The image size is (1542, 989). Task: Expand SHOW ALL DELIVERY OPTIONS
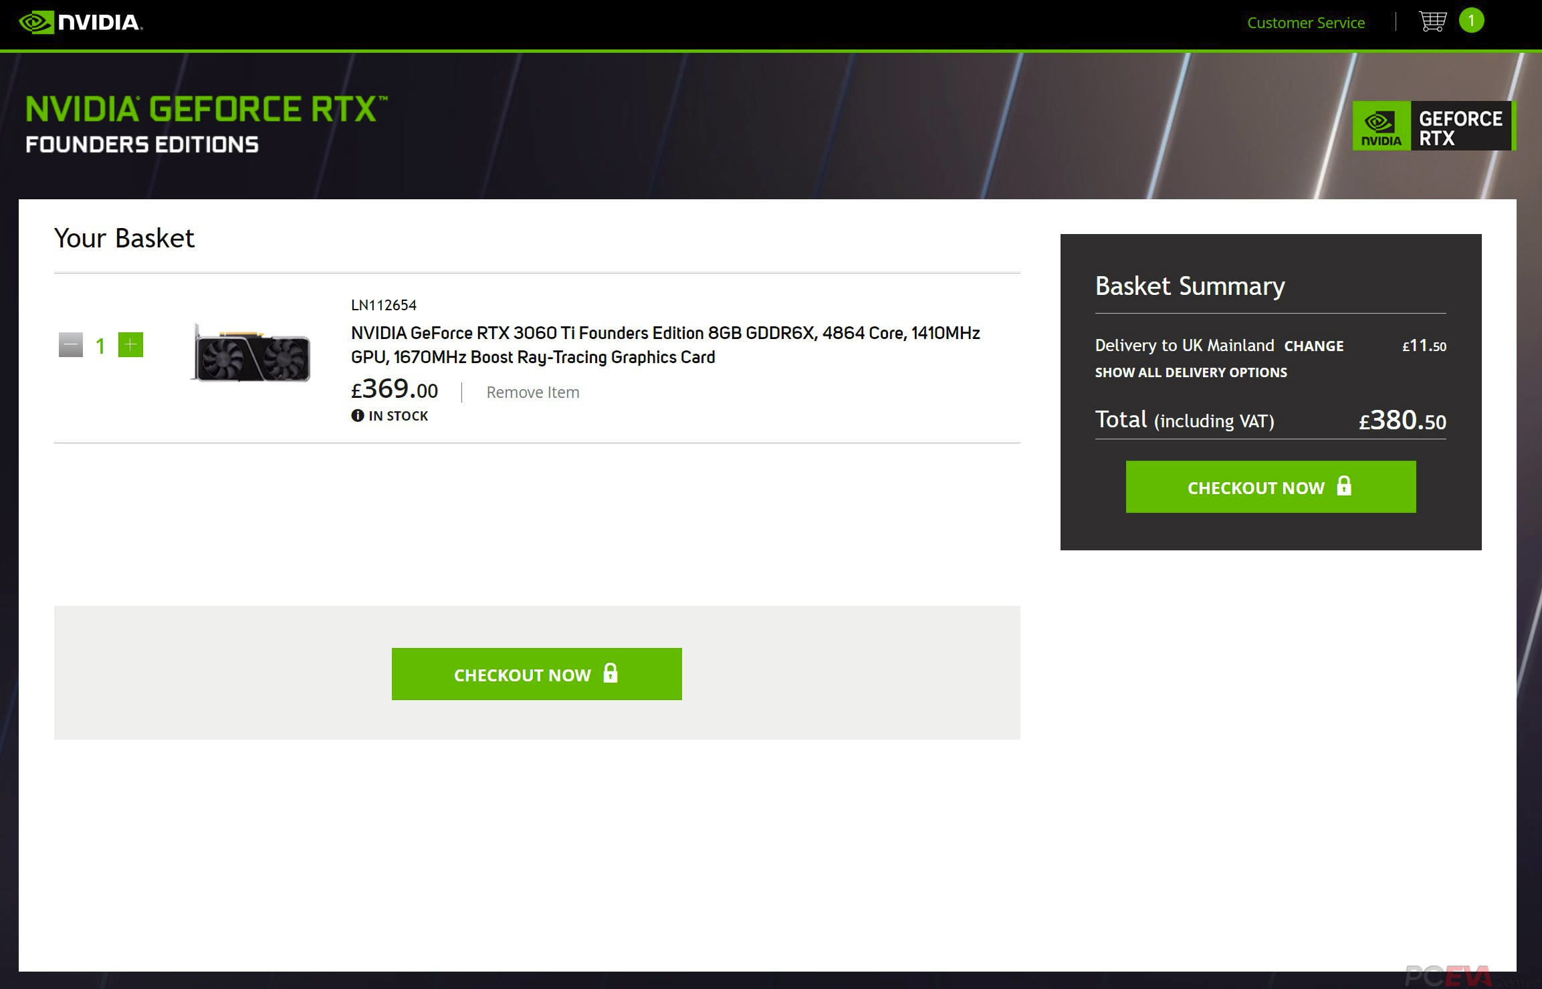coord(1190,372)
